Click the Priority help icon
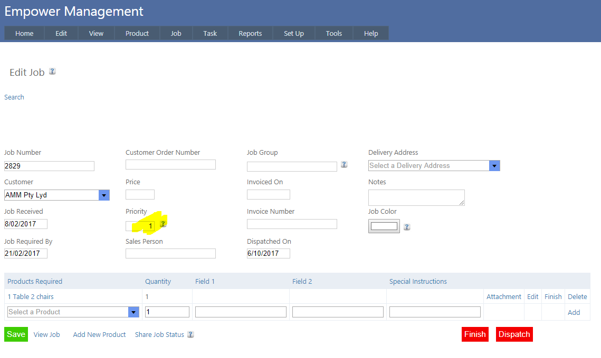The height and width of the screenshot is (358, 601). [x=163, y=224]
